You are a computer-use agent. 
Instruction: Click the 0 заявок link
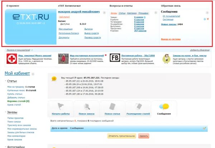(138, 17)
